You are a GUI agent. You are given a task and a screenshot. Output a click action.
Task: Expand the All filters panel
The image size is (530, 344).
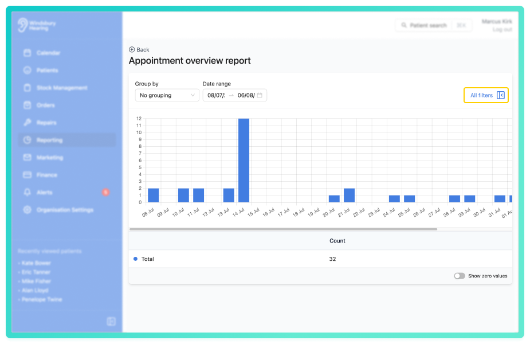point(486,95)
